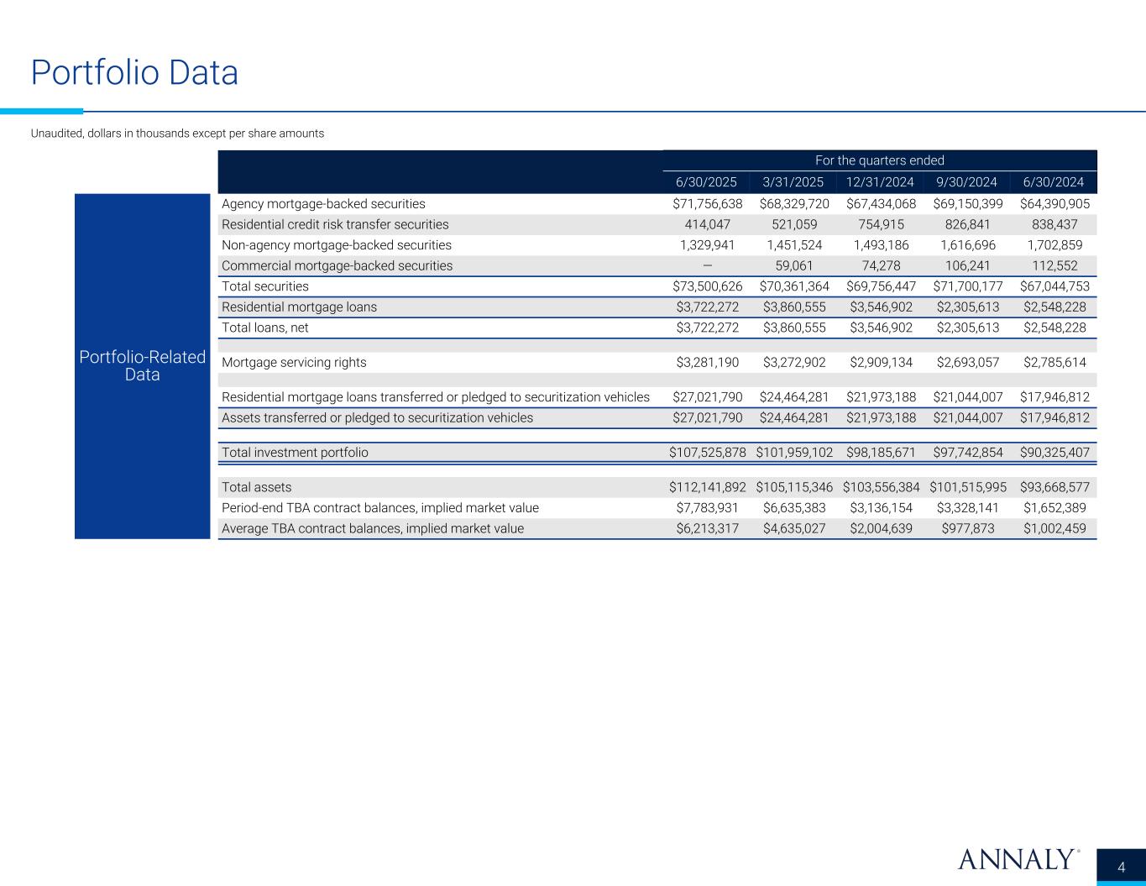Screen dimensions: 1146x886
Task: Click the Portfolio-Related Data side panel
Action: [142, 365]
